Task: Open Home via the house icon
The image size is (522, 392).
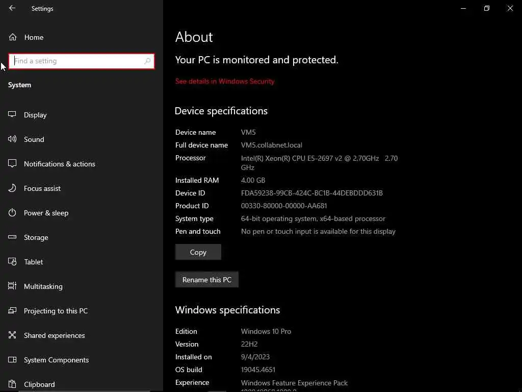Action: (13, 37)
